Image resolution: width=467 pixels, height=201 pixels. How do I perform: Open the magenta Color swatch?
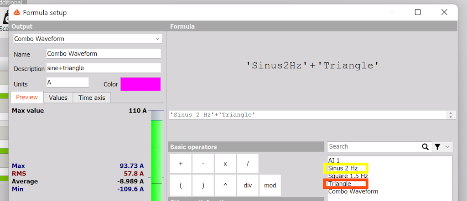140,84
